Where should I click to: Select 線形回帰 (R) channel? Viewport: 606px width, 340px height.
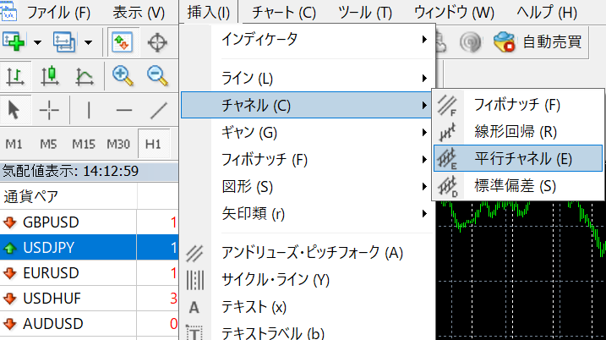[518, 131]
